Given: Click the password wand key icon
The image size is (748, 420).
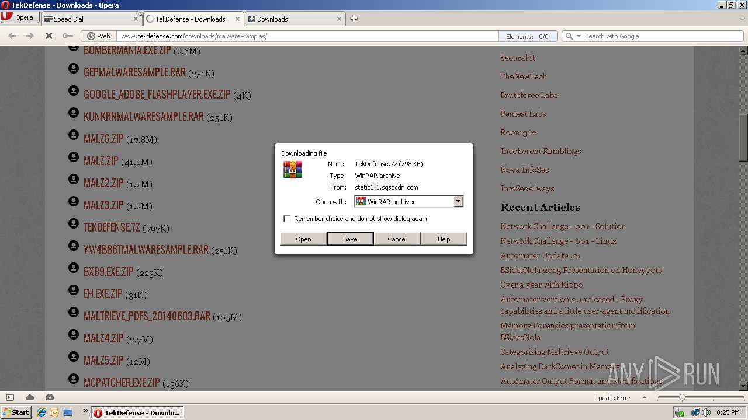Looking at the screenshot, I should coord(68,36).
